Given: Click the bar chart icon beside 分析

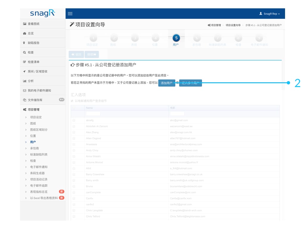Looking at the screenshot, I should coord(24,81).
